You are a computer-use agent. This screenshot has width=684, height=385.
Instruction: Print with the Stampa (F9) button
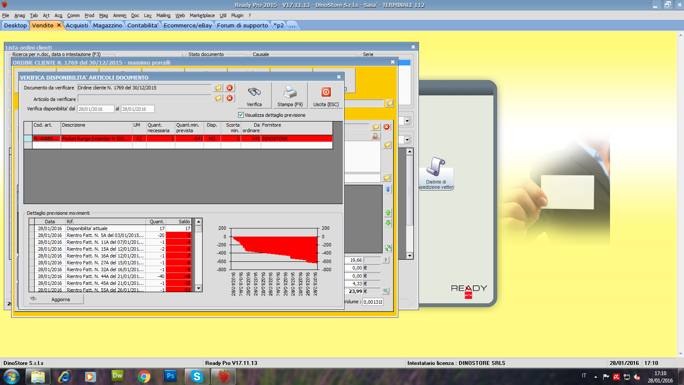point(290,95)
